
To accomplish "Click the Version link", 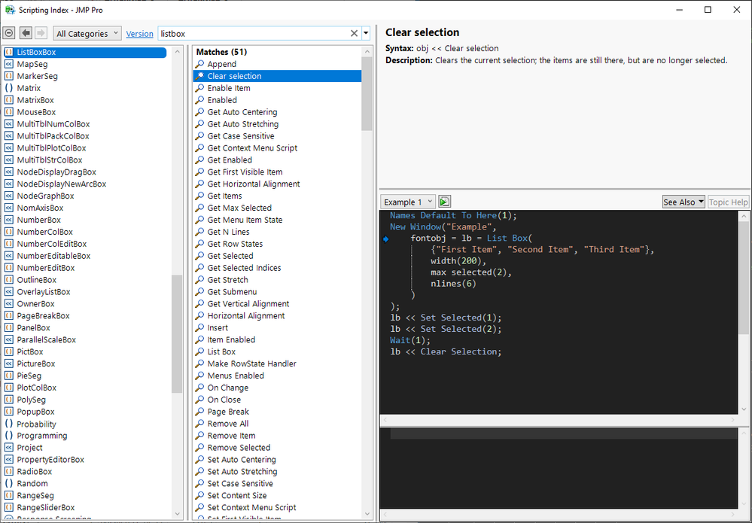I will click(x=139, y=34).
